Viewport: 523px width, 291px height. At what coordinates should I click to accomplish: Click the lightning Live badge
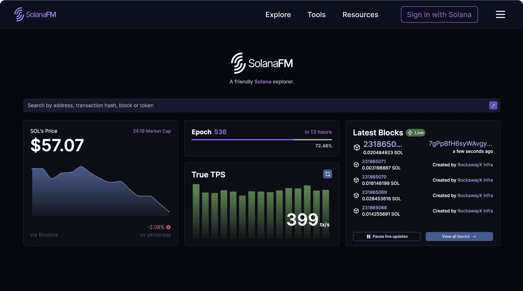point(416,133)
